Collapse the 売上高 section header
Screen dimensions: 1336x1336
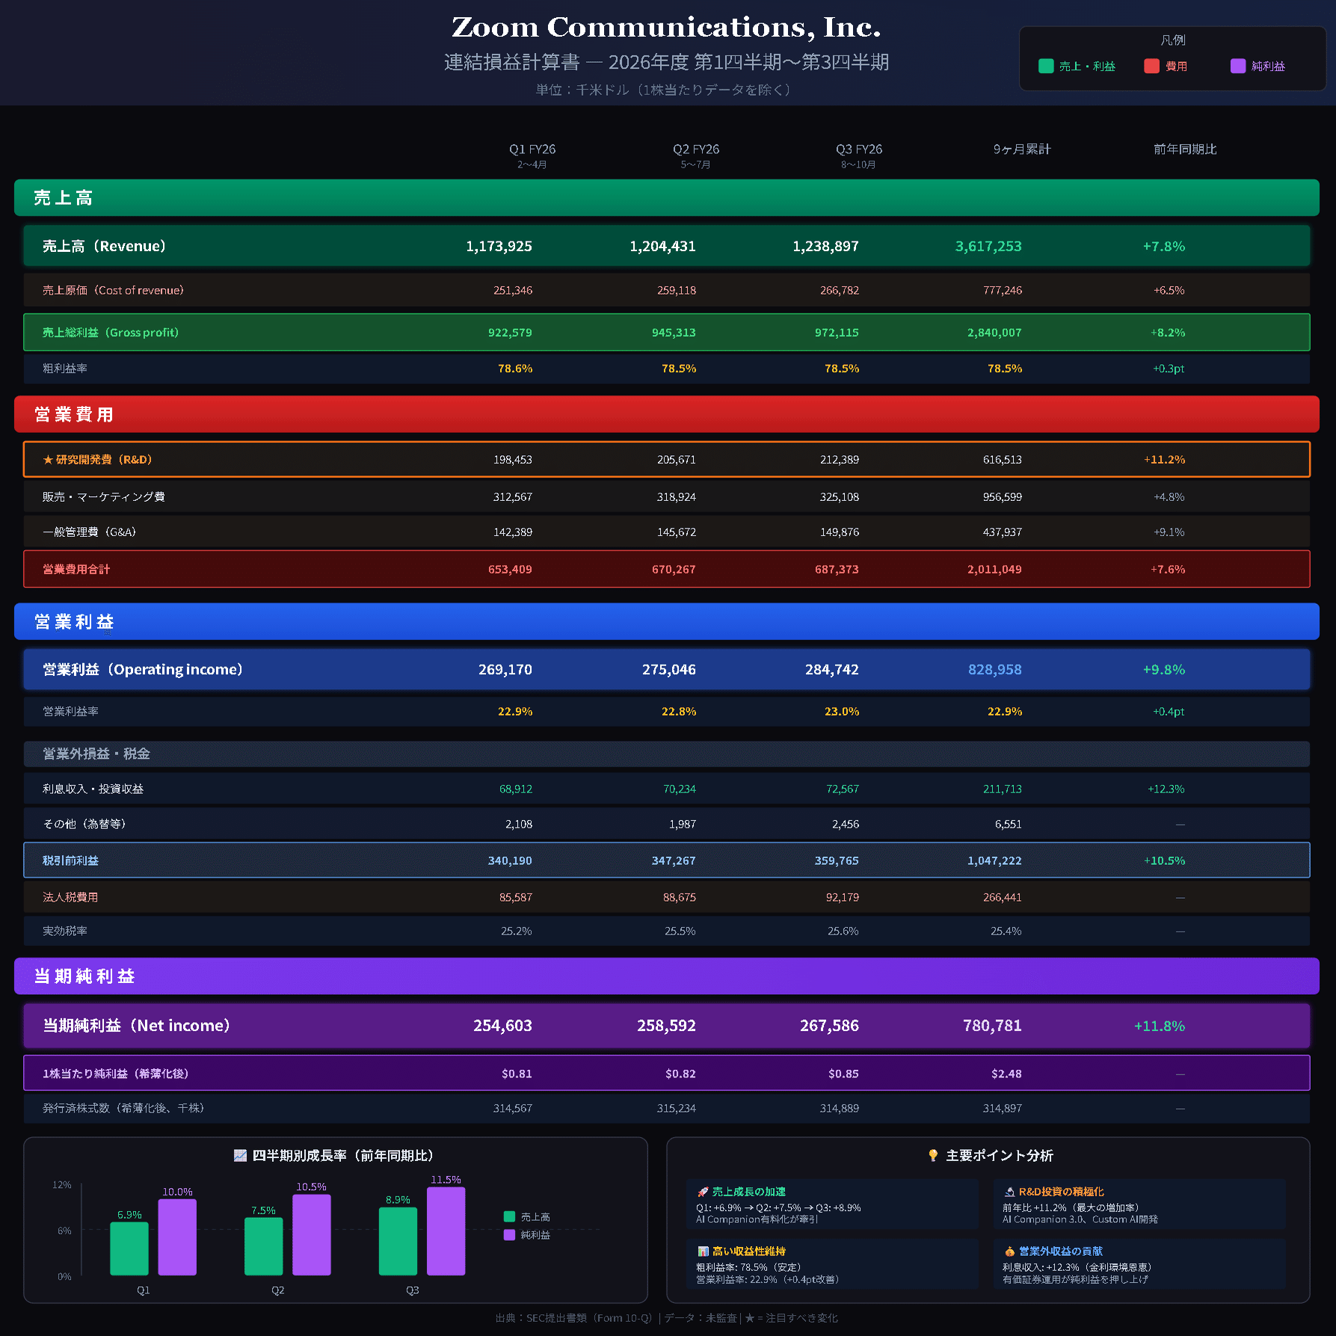click(x=64, y=197)
